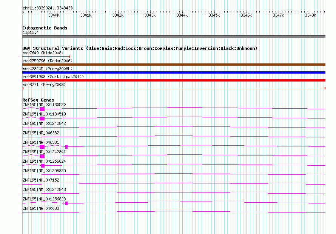Click the small second exon of NR_046381

point(66,147)
